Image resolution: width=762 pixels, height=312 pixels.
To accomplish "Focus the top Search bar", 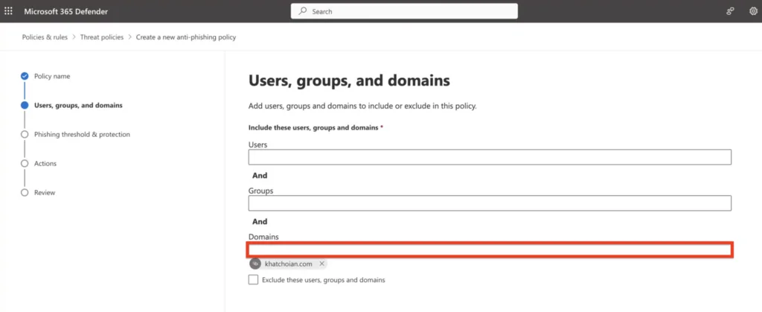I will [x=404, y=11].
